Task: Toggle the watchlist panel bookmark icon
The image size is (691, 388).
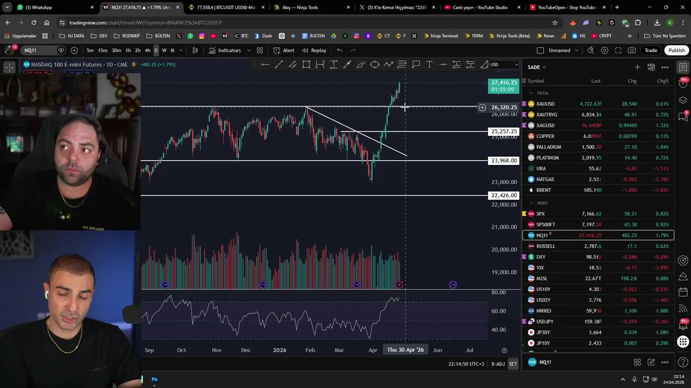Action: point(683,67)
